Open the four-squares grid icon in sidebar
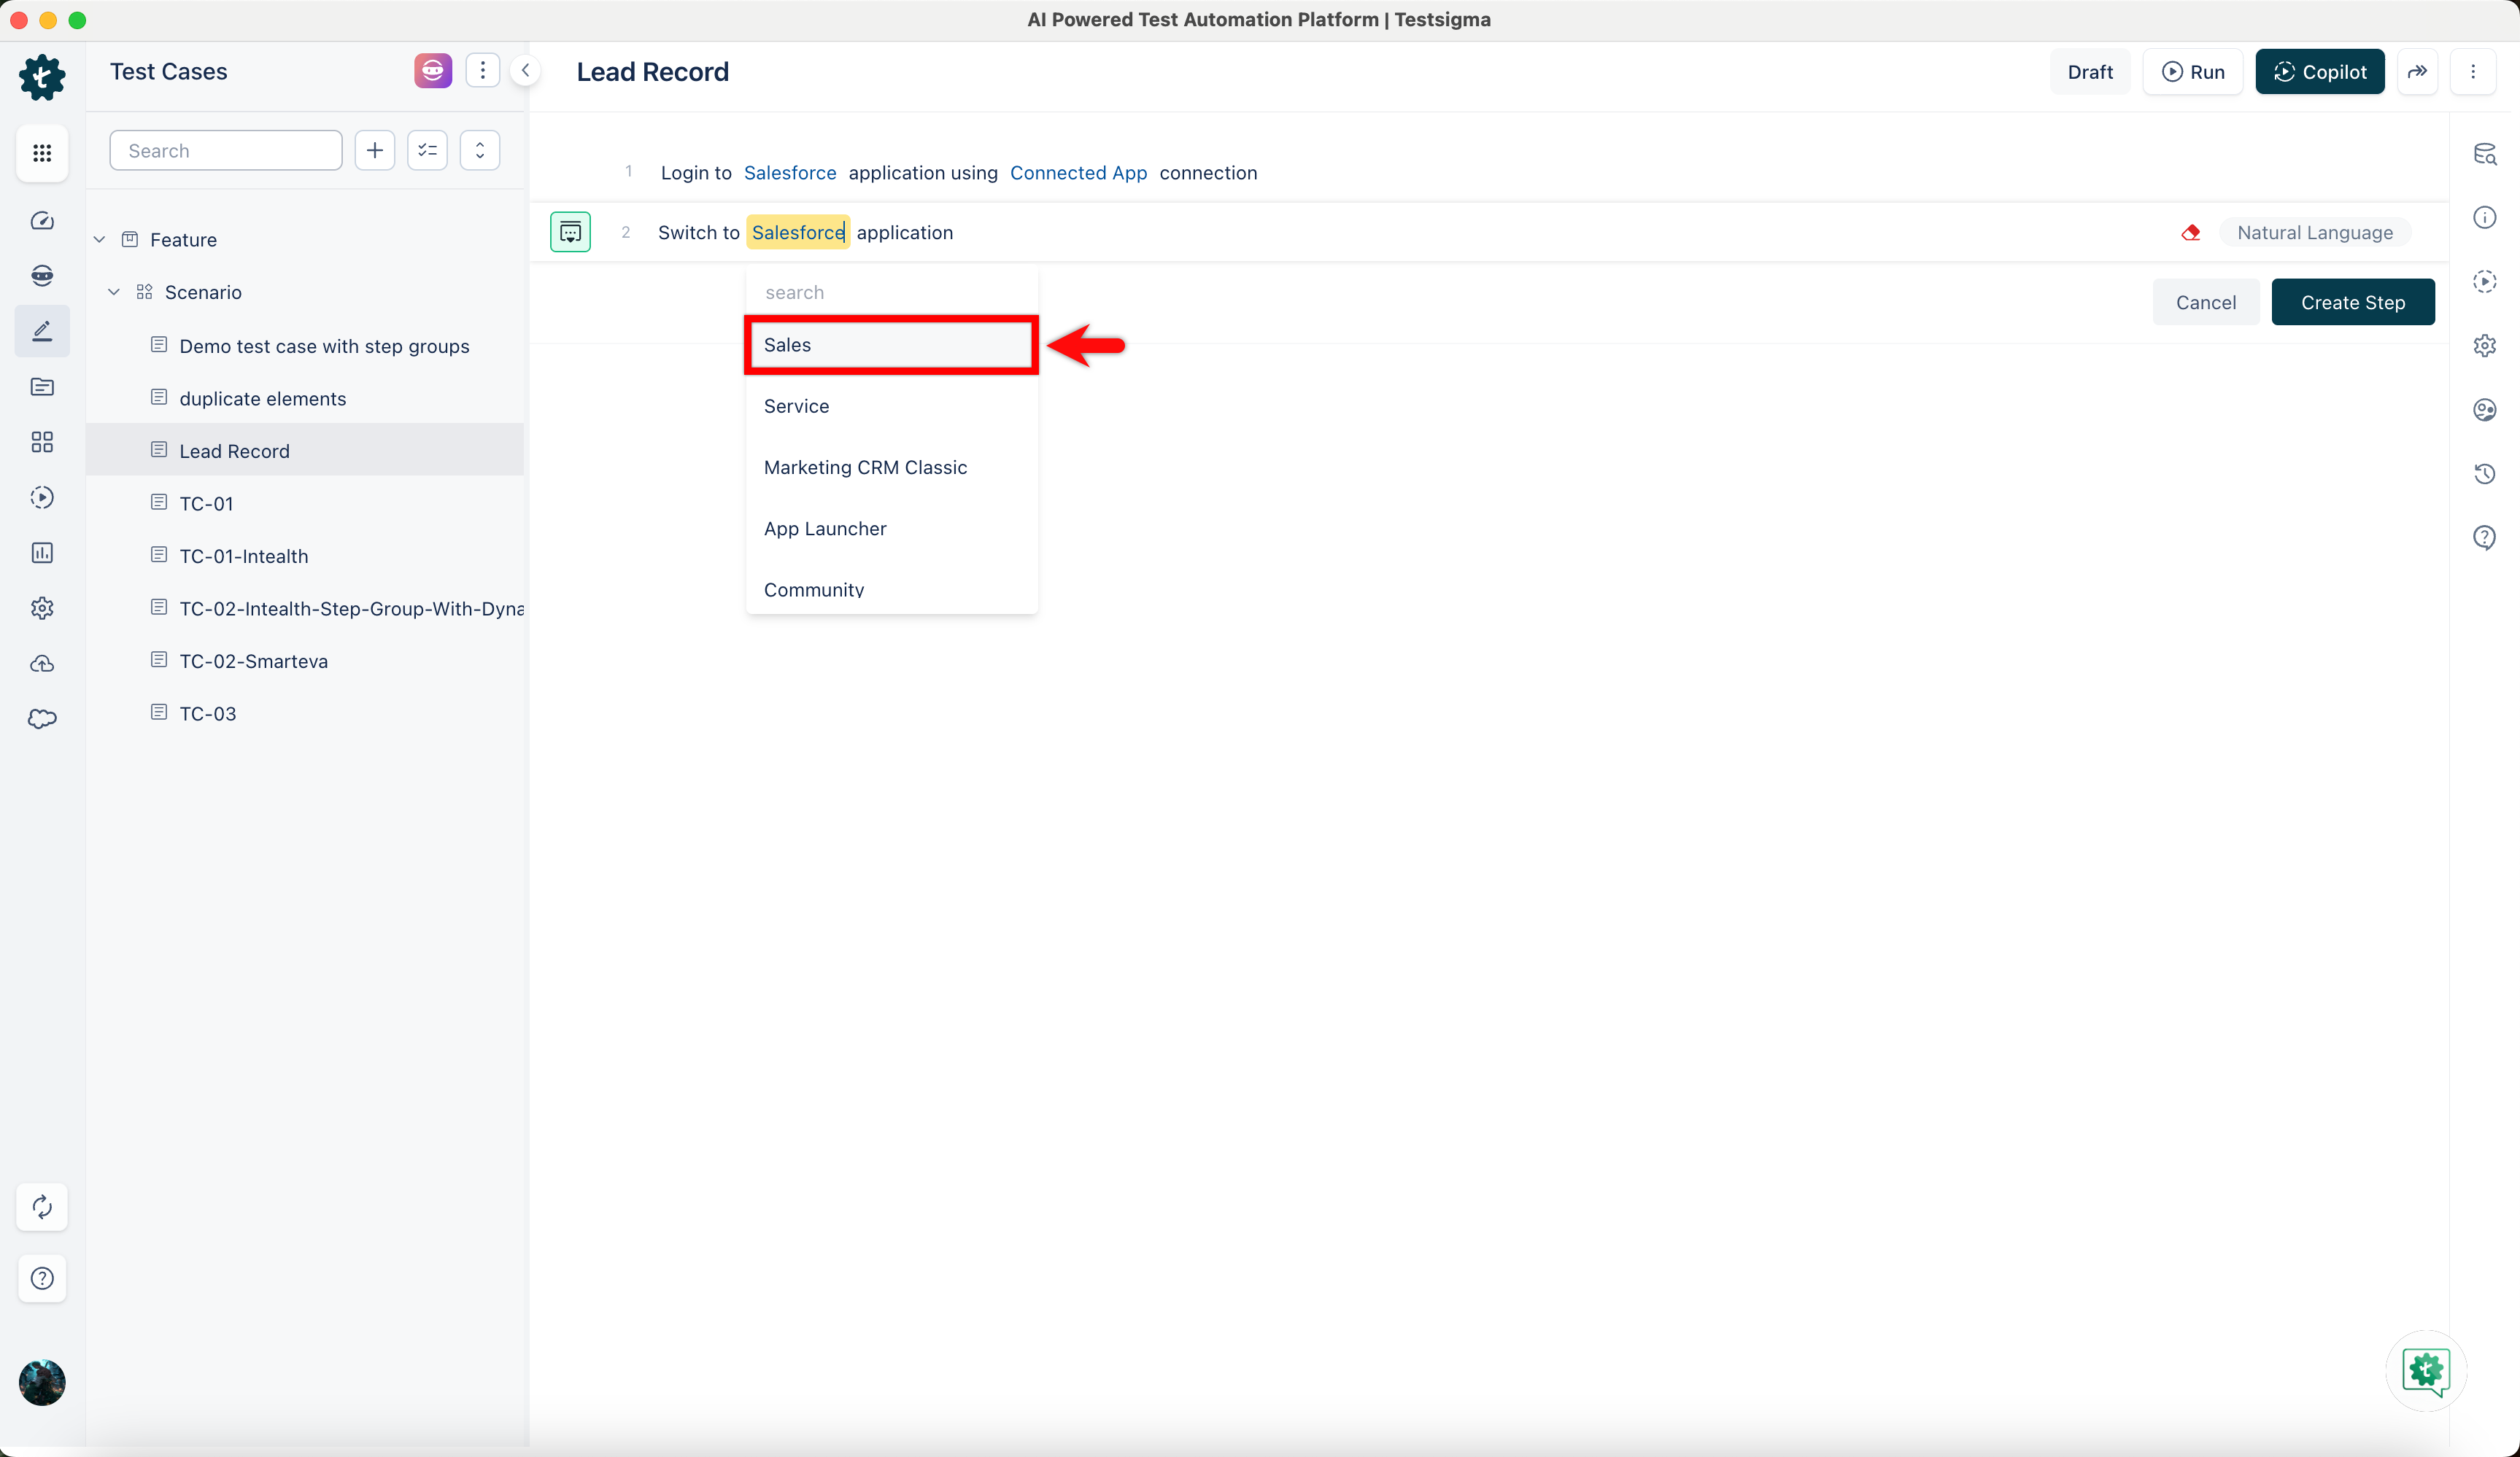The width and height of the screenshot is (2520, 1457). [42, 442]
